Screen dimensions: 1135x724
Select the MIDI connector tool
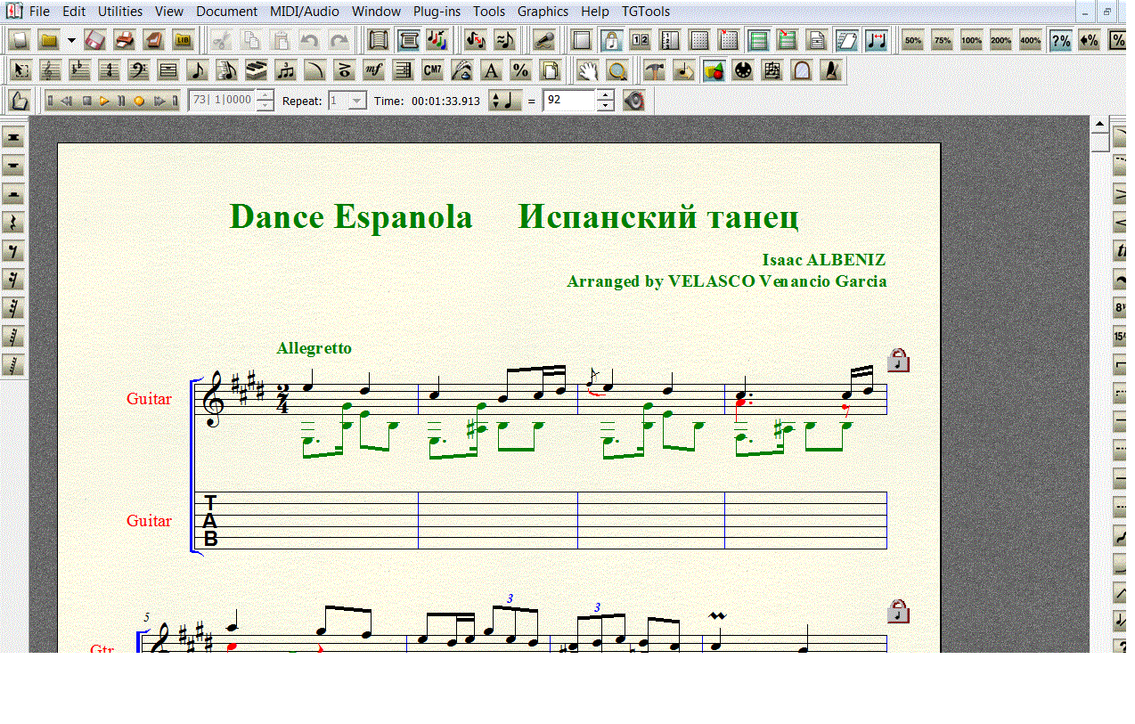pyautogui.click(x=743, y=71)
